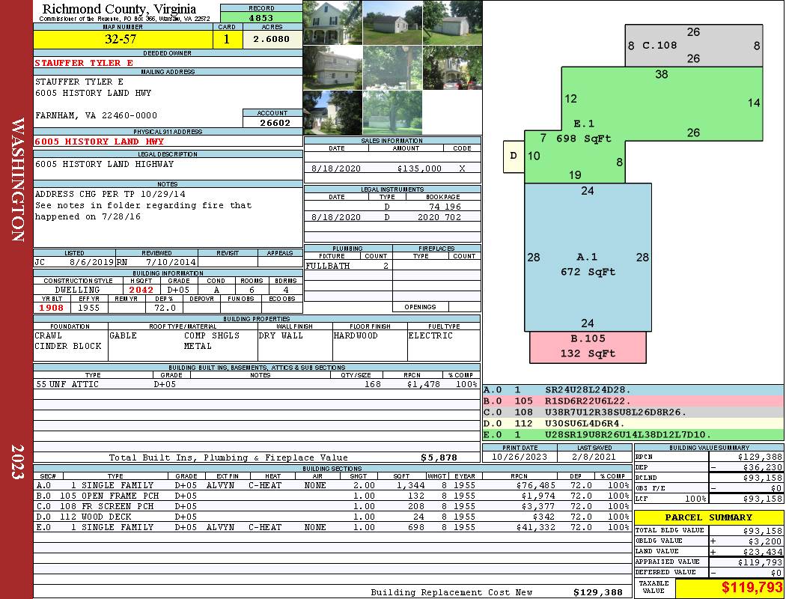Click the 8/18/2020 $135,000 sales entry

point(392,168)
